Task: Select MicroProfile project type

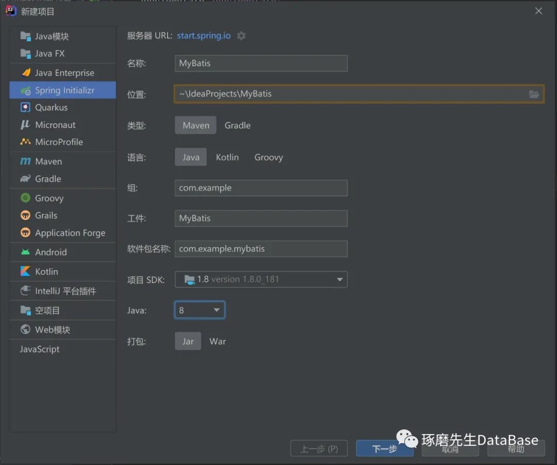Action: point(63,142)
